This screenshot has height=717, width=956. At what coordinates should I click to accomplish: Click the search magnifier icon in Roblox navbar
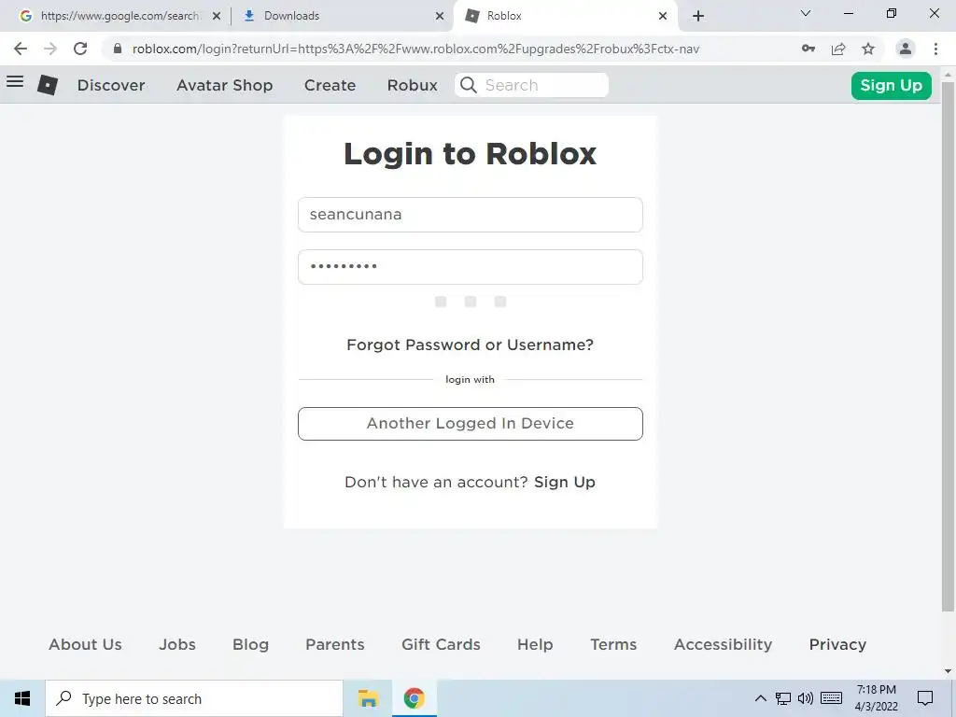[469, 85]
